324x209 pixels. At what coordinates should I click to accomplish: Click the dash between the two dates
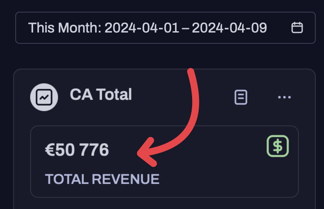(x=186, y=28)
